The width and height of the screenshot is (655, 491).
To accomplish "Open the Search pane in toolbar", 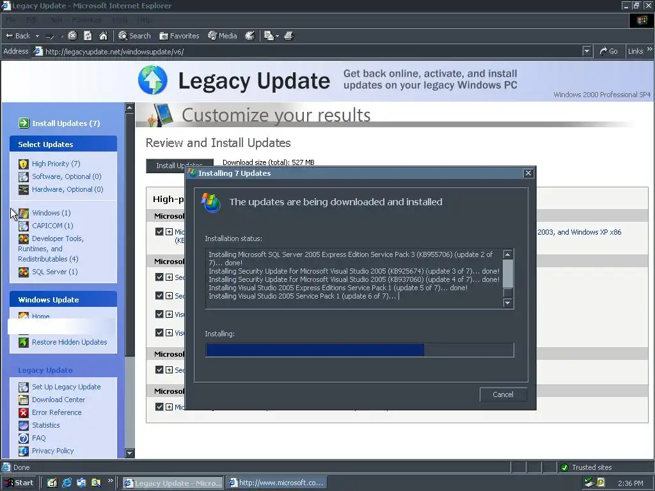I will tap(134, 36).
